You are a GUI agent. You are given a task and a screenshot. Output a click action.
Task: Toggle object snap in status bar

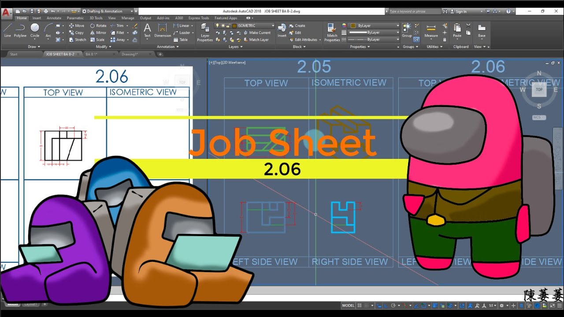[424, 306]
